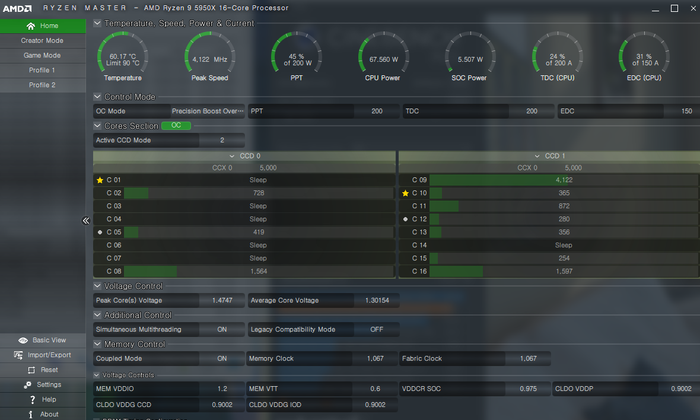Click the PPT percentage gauge
700x420 pixels.
click(x=297, y=57)
